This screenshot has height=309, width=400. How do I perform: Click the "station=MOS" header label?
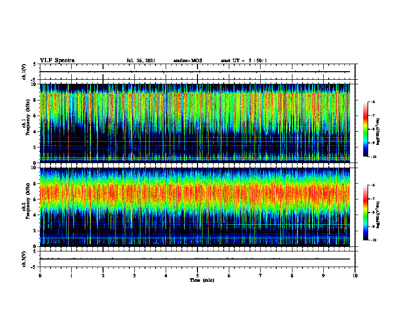point(188,61)
